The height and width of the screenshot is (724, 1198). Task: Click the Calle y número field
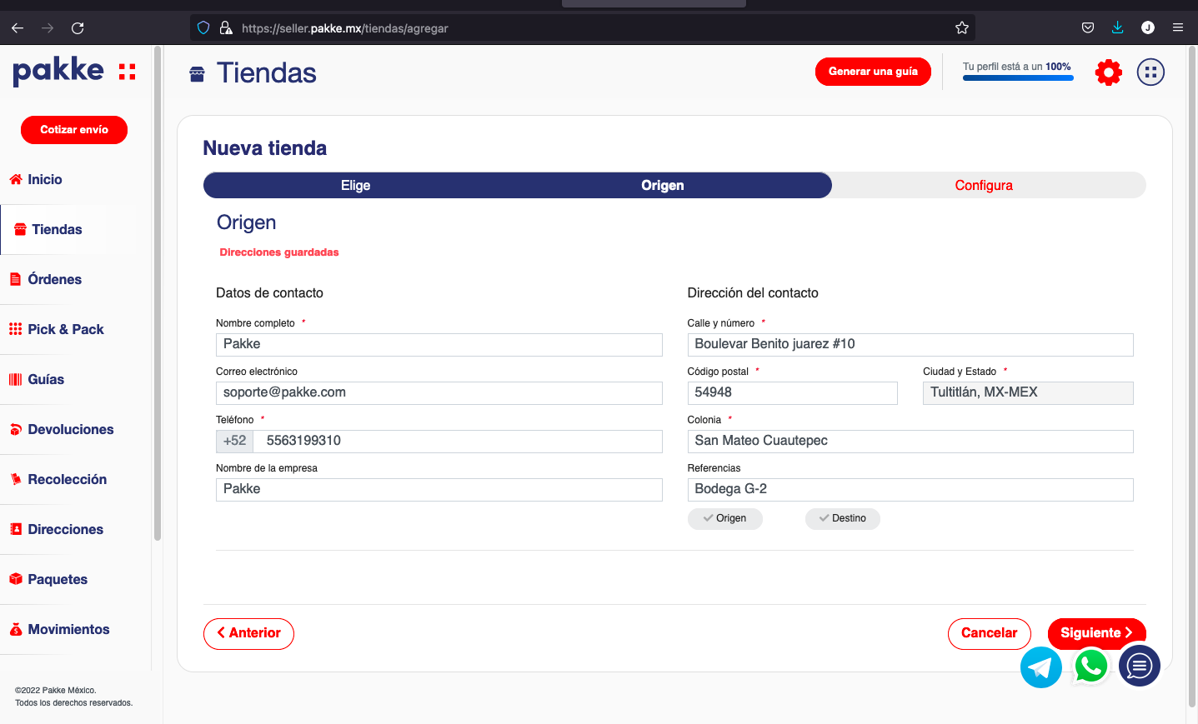tap(910, 344)
